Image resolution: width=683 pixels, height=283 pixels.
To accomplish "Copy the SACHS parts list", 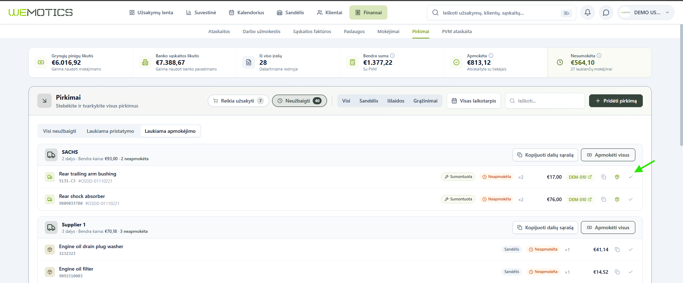I will pos(545,155).
